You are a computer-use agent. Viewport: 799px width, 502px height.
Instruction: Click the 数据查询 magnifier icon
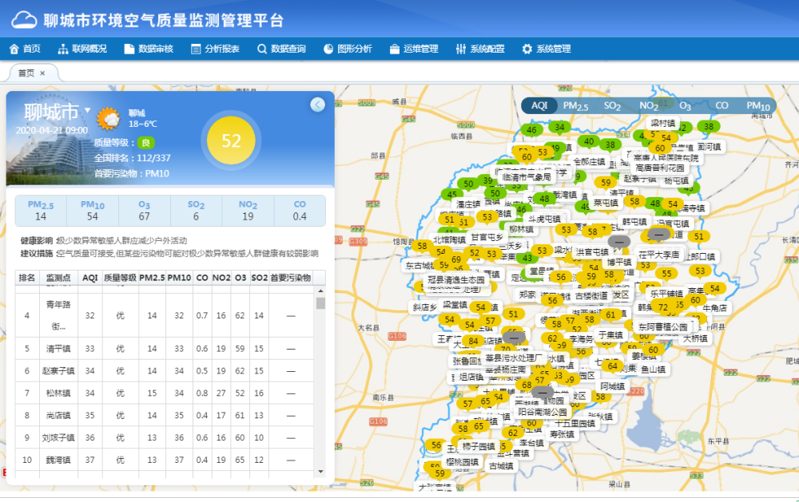point(262,49)
